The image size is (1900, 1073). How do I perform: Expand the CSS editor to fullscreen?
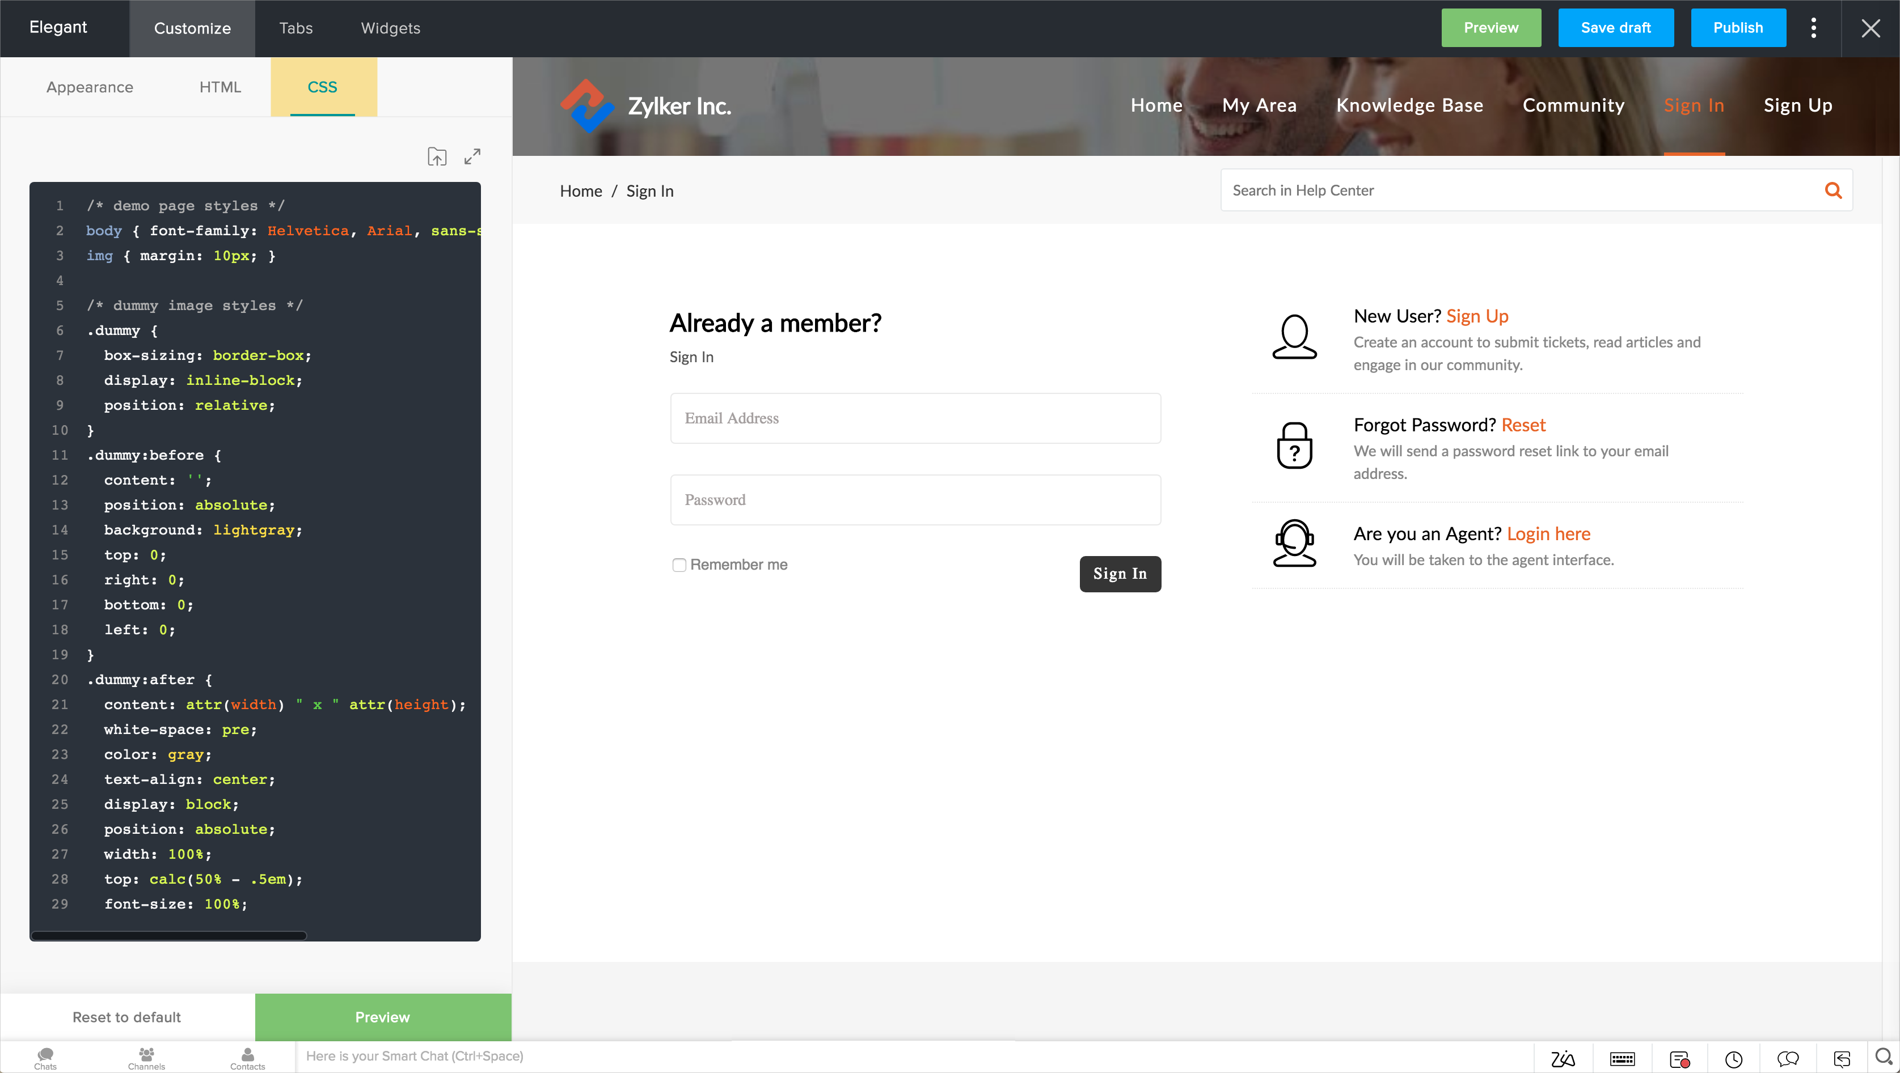[472, 156]
